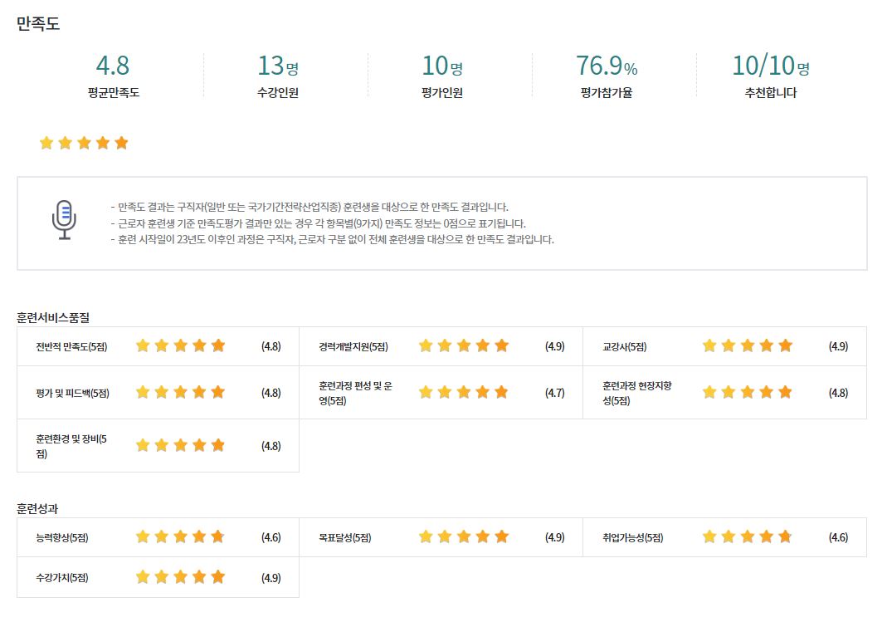Screen dimensions: 887x622
Task: Click the star rating for 교강사
Action: click(747, 346)
